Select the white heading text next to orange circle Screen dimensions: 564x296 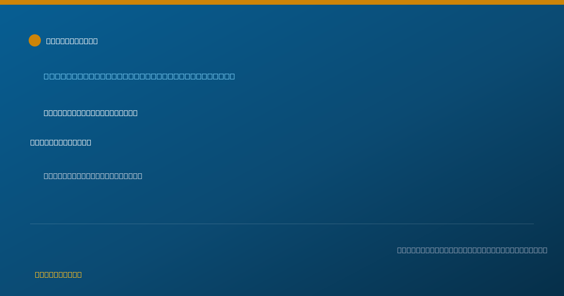click(72, 41)
